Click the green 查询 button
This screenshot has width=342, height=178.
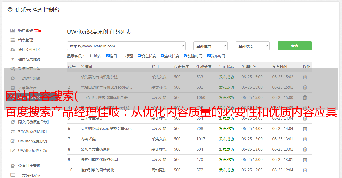point(295,46)
